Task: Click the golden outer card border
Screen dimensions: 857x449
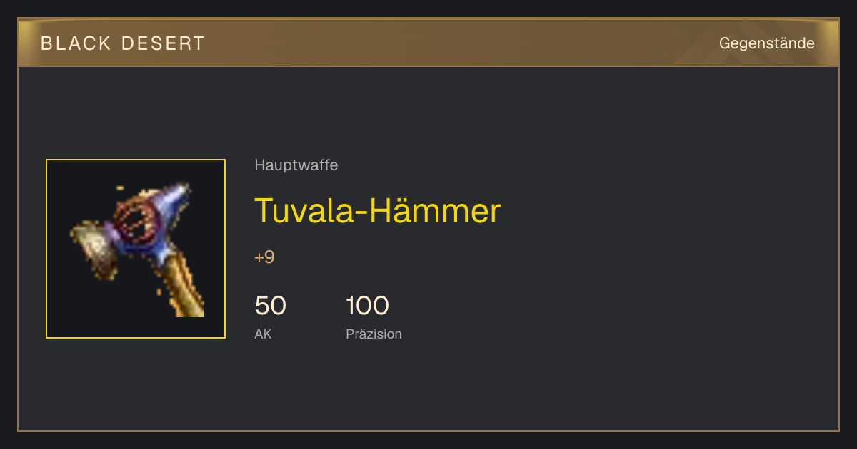Action: coord(428,430)
